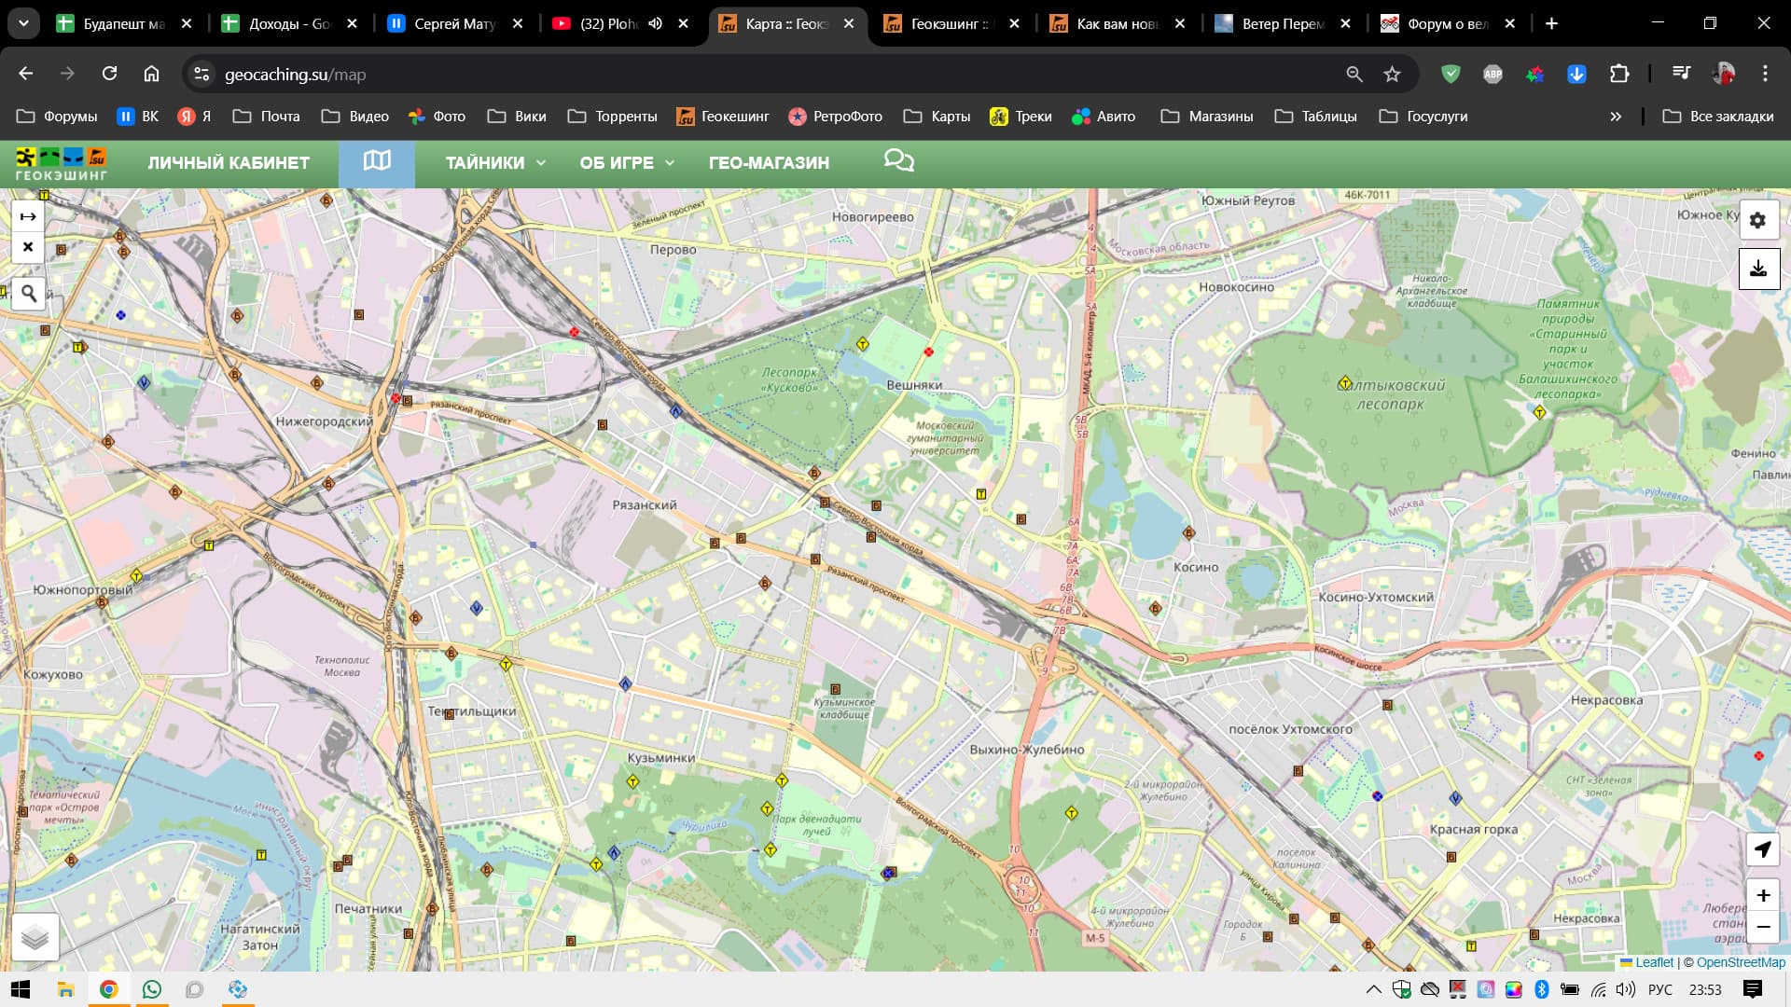Zoom in with the plus button
This screenshot has height=1007, width=1791.
click(x=1762, y=895)
